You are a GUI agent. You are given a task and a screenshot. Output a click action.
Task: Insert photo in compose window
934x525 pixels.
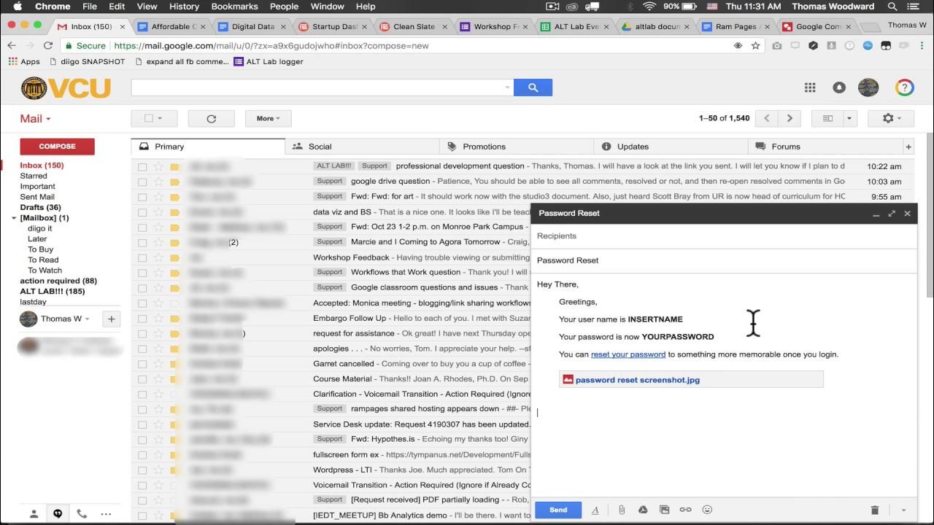[664, 510]
